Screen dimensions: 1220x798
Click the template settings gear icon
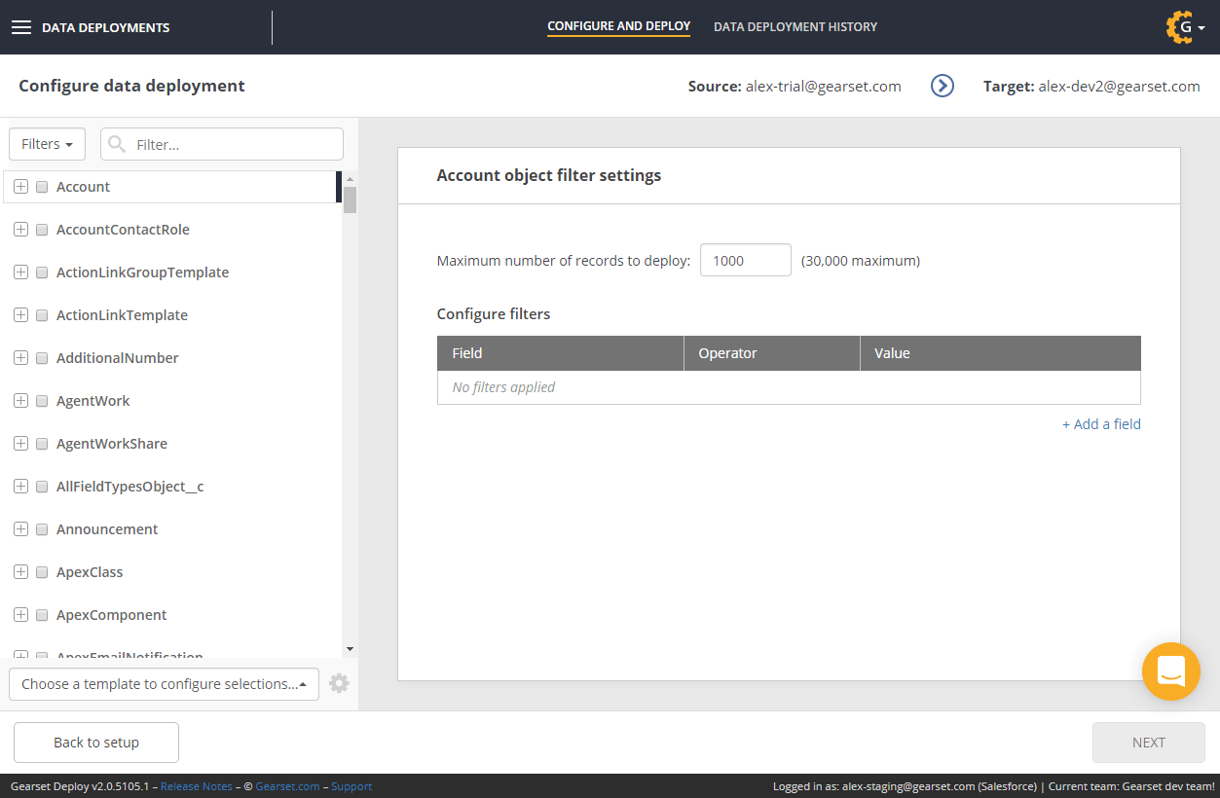[339, 683]
